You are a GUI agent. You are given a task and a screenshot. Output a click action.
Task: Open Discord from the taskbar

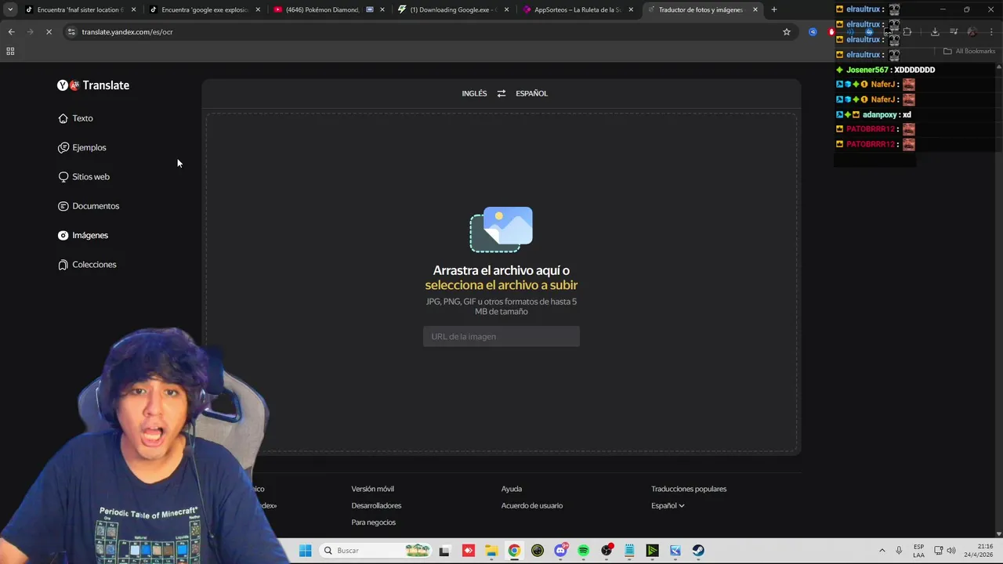[x=560, y=551]
